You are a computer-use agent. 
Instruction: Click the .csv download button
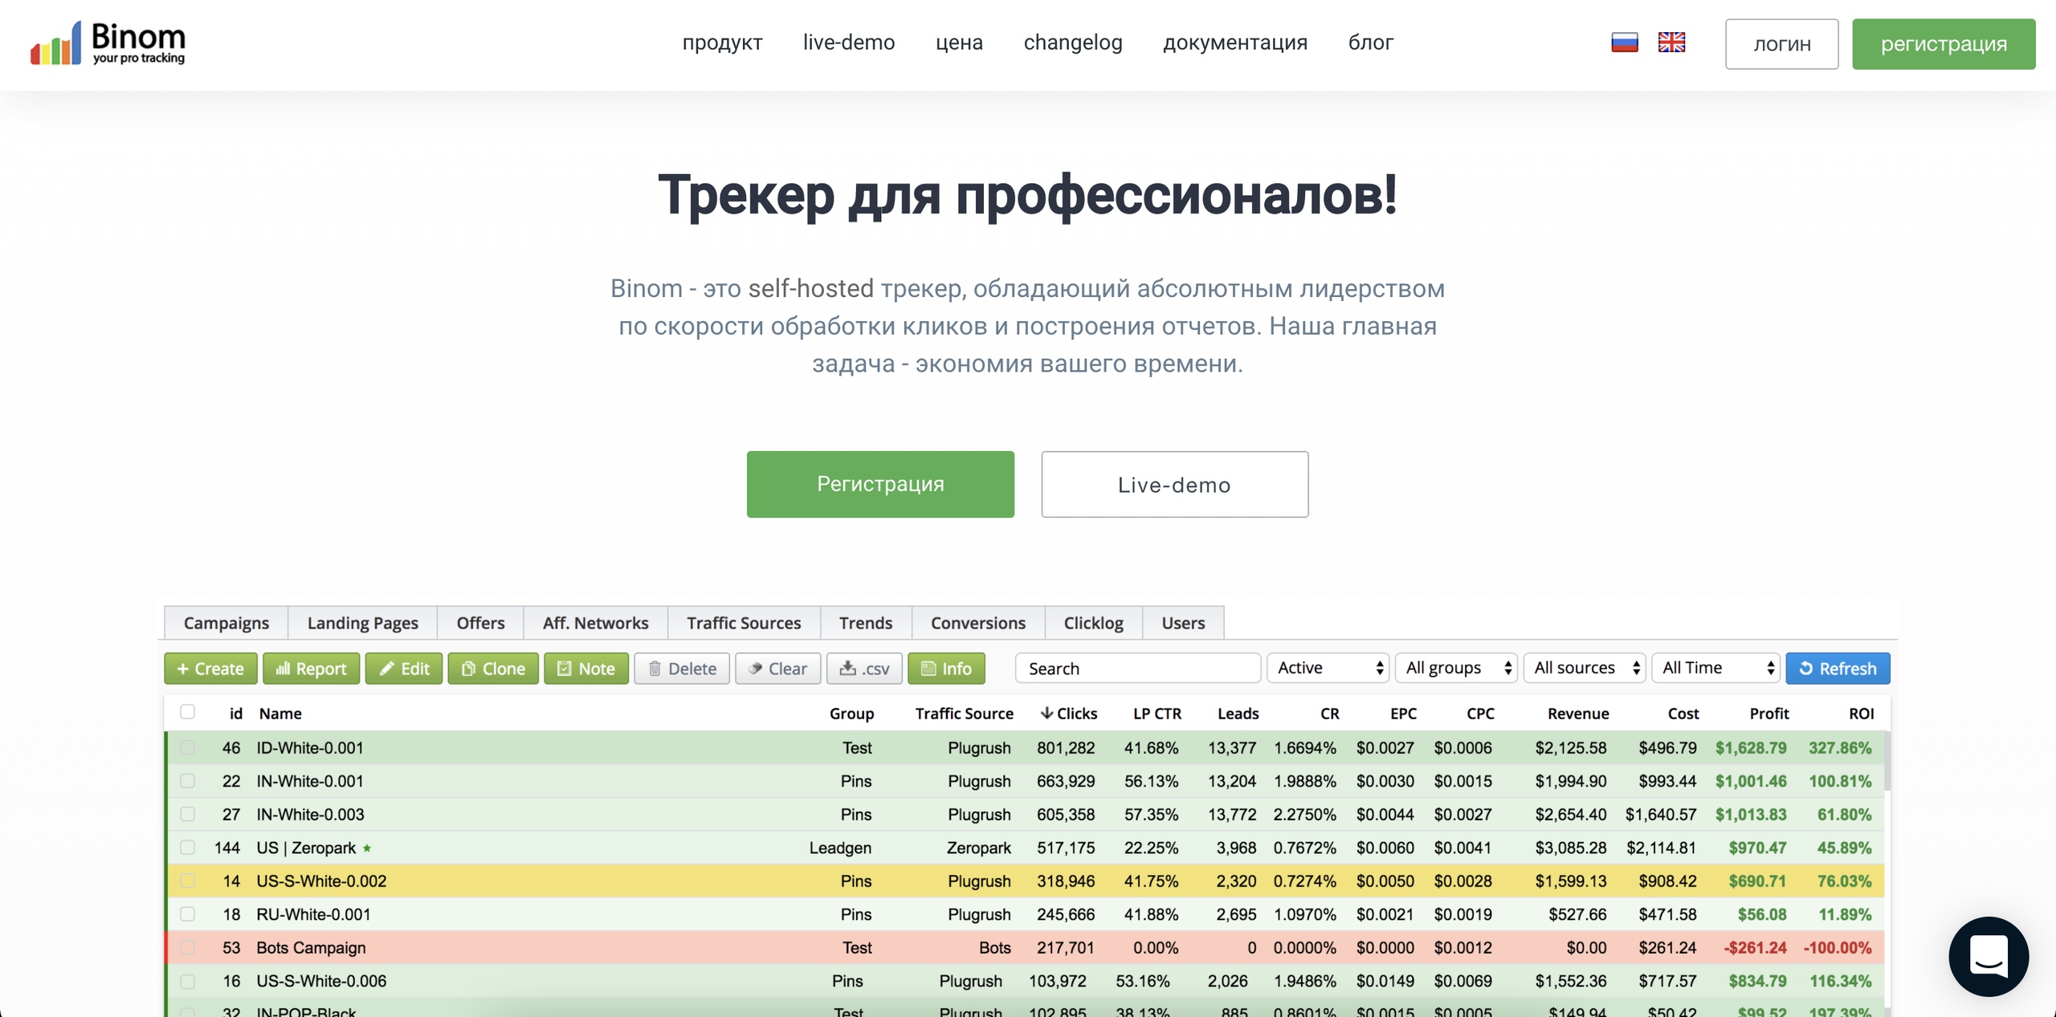pos(864,669)
